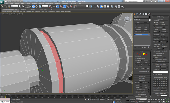
Task: Open the Rendering menu
Action: coord(57,3)
